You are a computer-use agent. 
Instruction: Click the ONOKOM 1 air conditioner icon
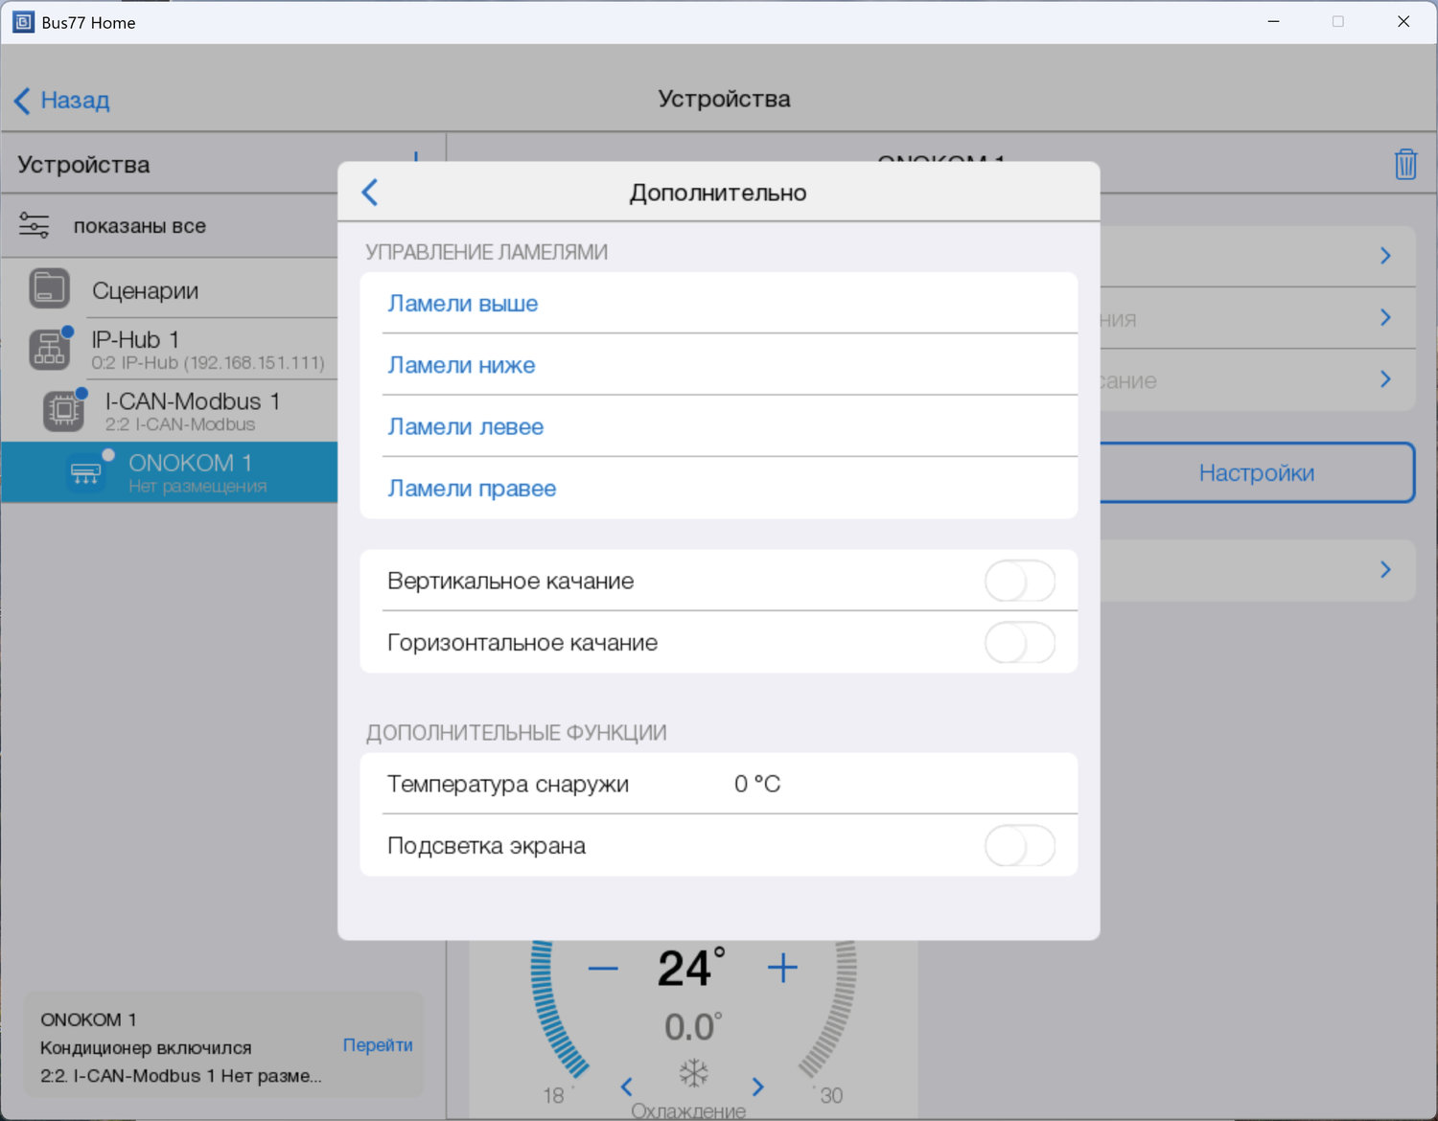[86, 472]
